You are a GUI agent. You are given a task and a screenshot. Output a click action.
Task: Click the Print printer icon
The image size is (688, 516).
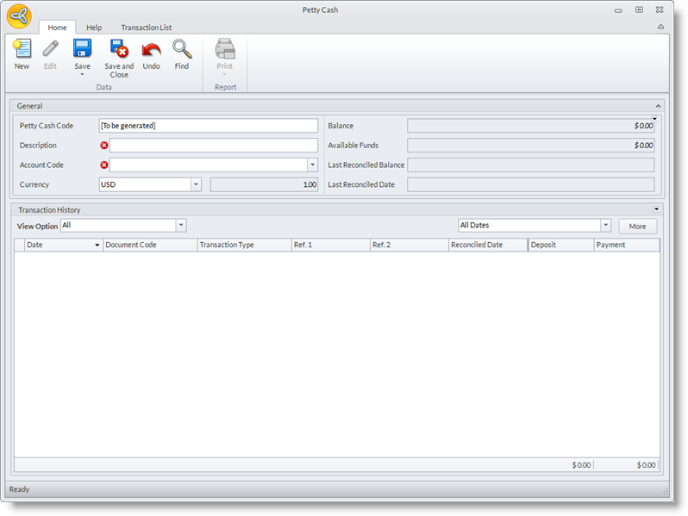coord(224,49)
